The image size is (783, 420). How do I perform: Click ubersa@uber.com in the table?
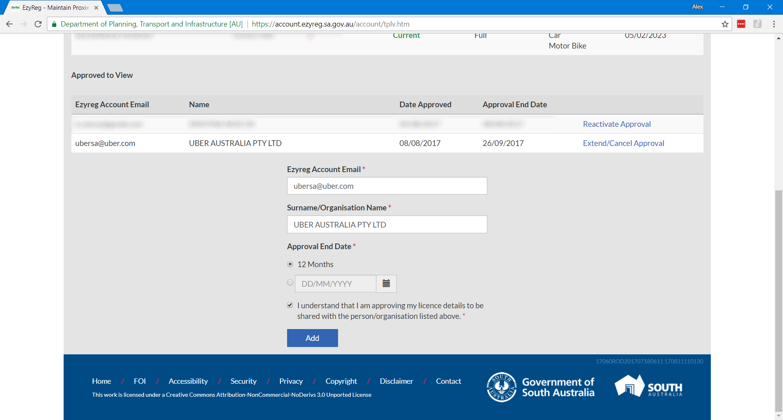point(105,143)
